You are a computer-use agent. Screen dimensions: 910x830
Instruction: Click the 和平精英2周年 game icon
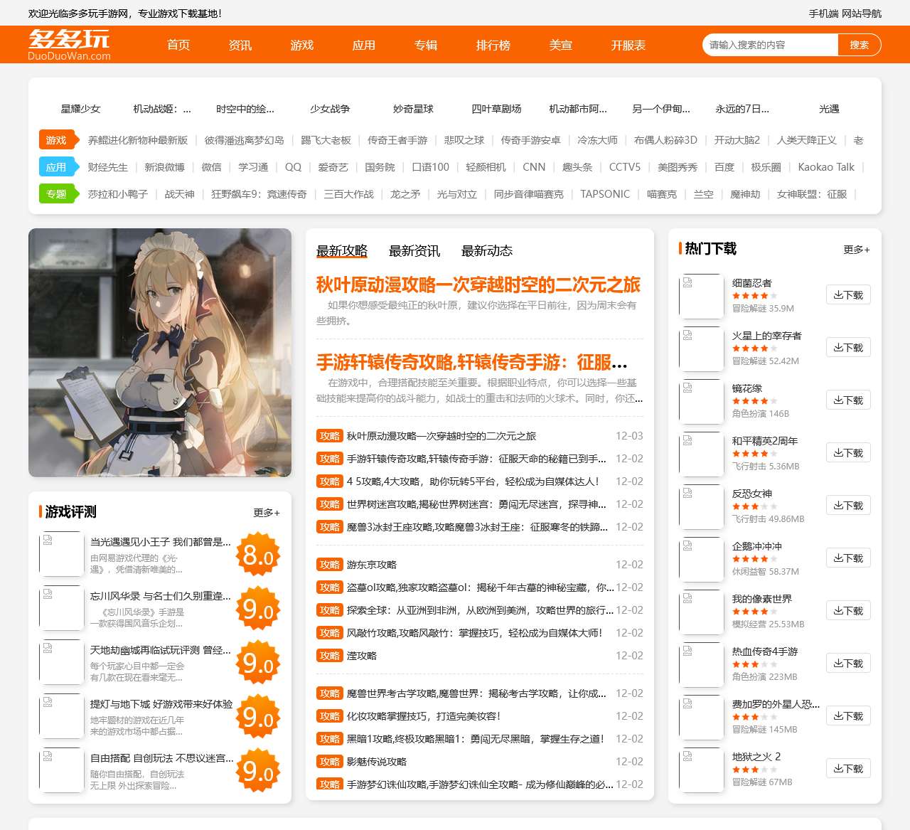pyautogui.click(x=702, y=454)
